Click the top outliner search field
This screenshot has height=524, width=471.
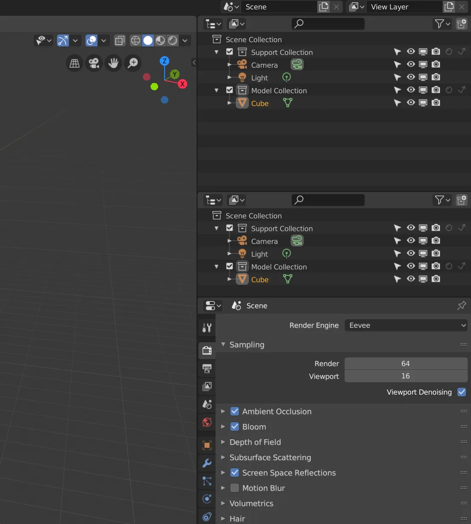(x=328, y=24)
